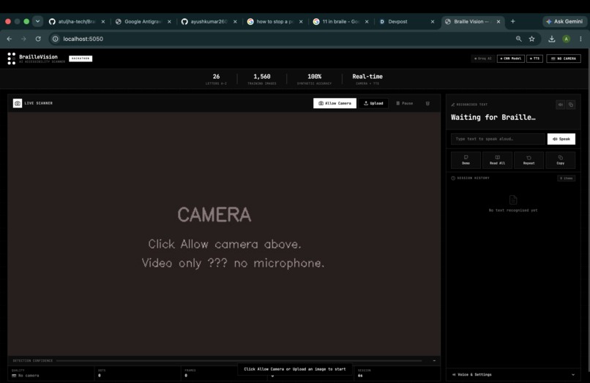
Task: Click the '100%' synthetic accuracy stat
Action: (x=314, y=76)
